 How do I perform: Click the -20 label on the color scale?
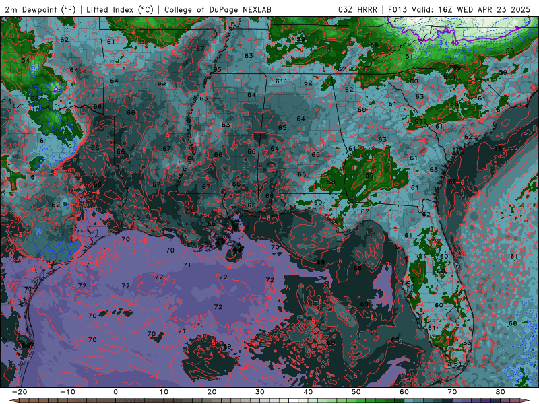(x=20, y=392)
